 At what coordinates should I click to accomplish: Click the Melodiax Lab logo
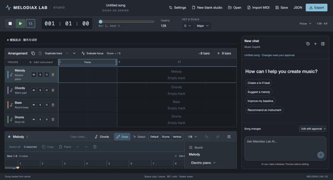pos(8,8)
